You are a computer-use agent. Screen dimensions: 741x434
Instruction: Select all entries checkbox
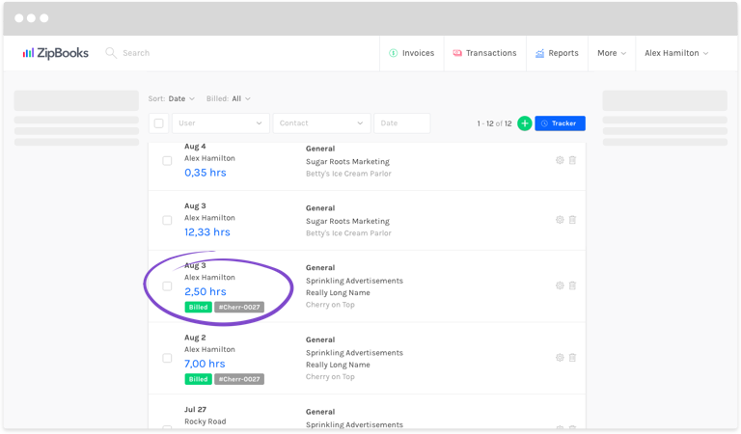pos(159,123)
